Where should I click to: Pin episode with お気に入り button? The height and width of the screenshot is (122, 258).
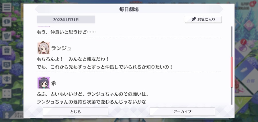203,19
